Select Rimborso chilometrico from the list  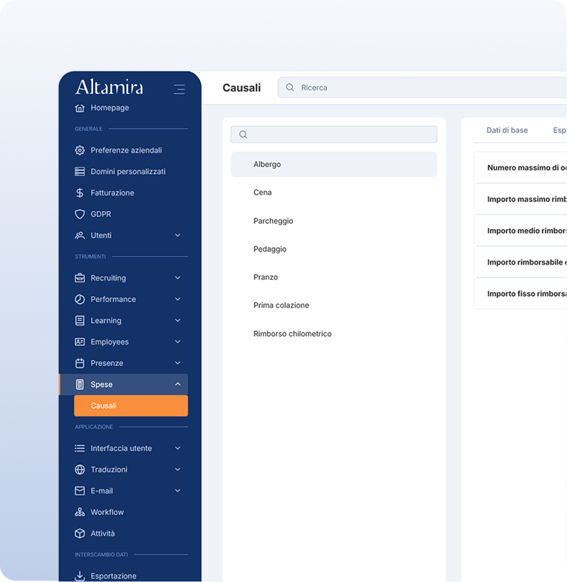[293, 334]
